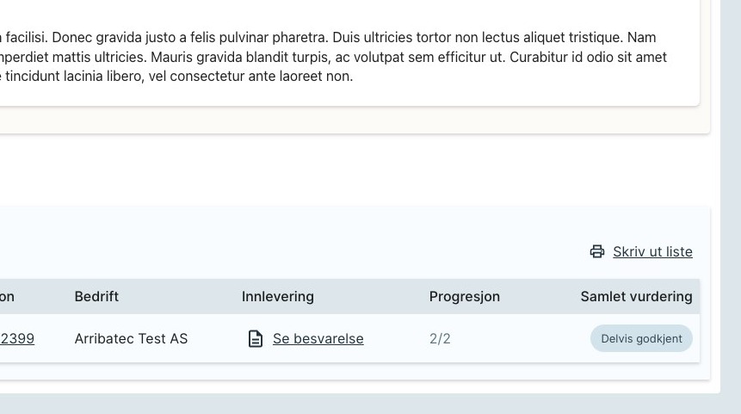Click the text "Curabitur id odio sit amet"
The width and height of the screenshot is (741, 414).
[589, 57]
